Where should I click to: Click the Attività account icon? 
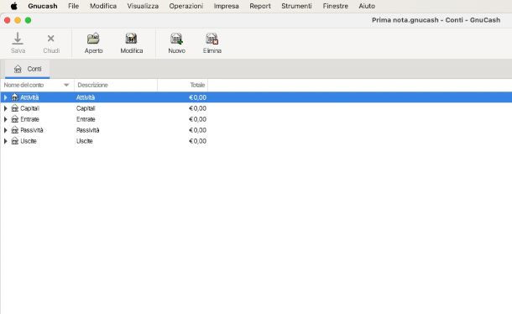tap(15, 97)
